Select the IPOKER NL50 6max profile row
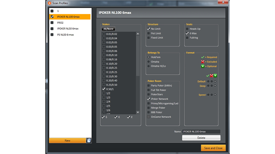The height and width of the screenshot is (154, 275). [70, 28]
